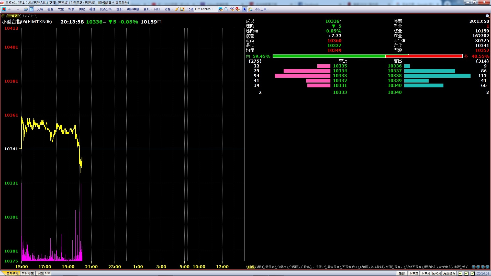This screenshot has width=491, height=276.
Task: Click the green-red inner/outer volume ratio bar
Action: point(367,56)
